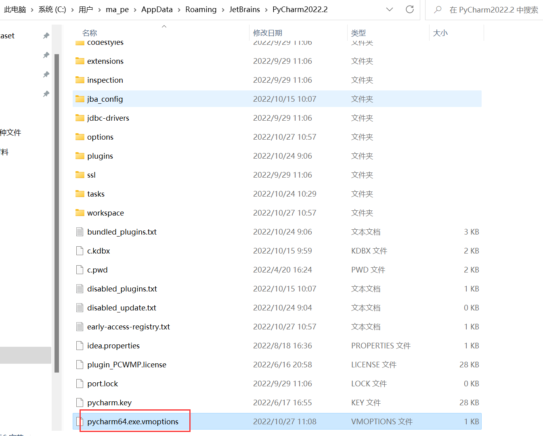Select 系统 (C:) in the breadcrumb
This screenshot has height=436, width=543.
pyautogui.click(x=52, y=9)
